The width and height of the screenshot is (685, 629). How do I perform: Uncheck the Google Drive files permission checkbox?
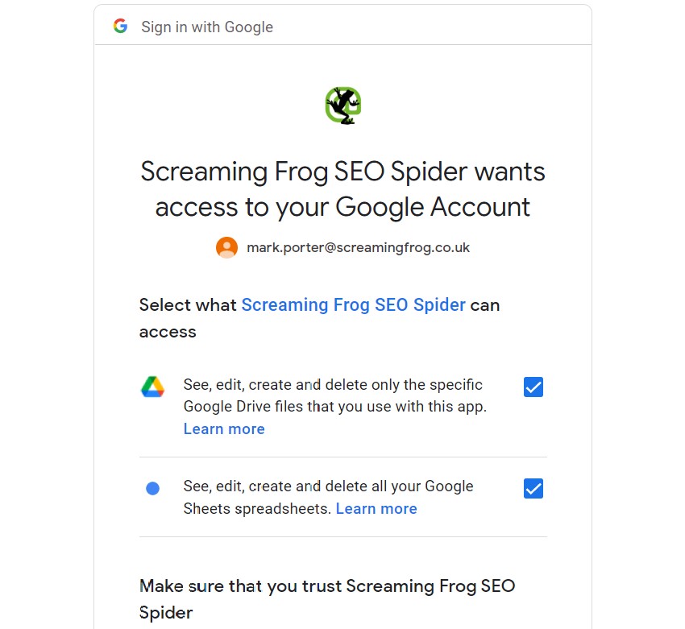533,387
